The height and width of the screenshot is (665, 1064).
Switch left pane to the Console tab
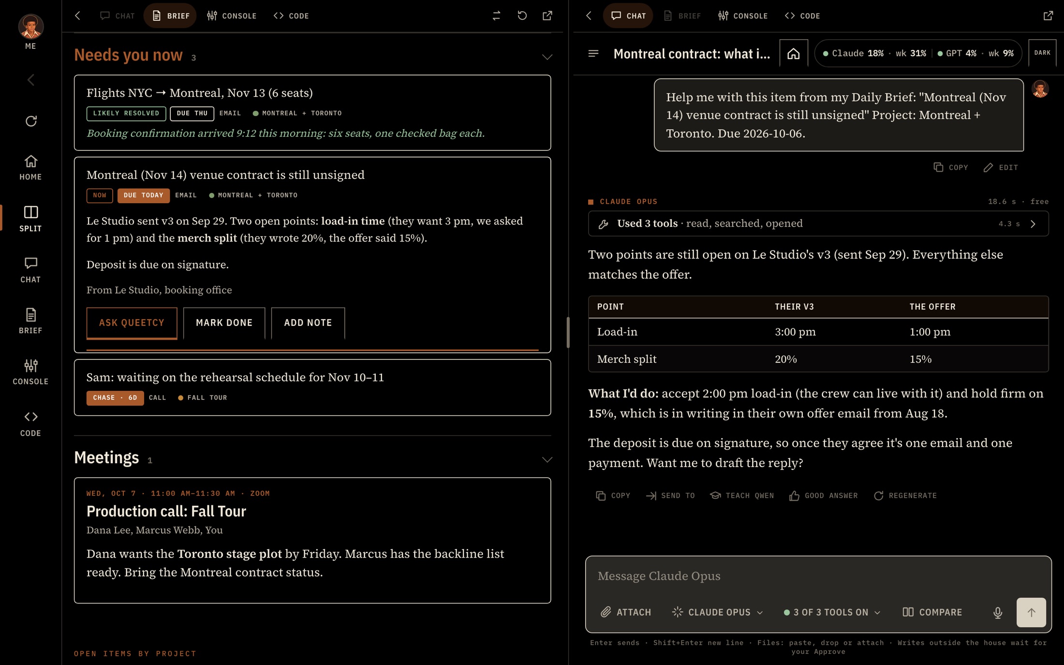pyautogui.click(x=232, y=16)
